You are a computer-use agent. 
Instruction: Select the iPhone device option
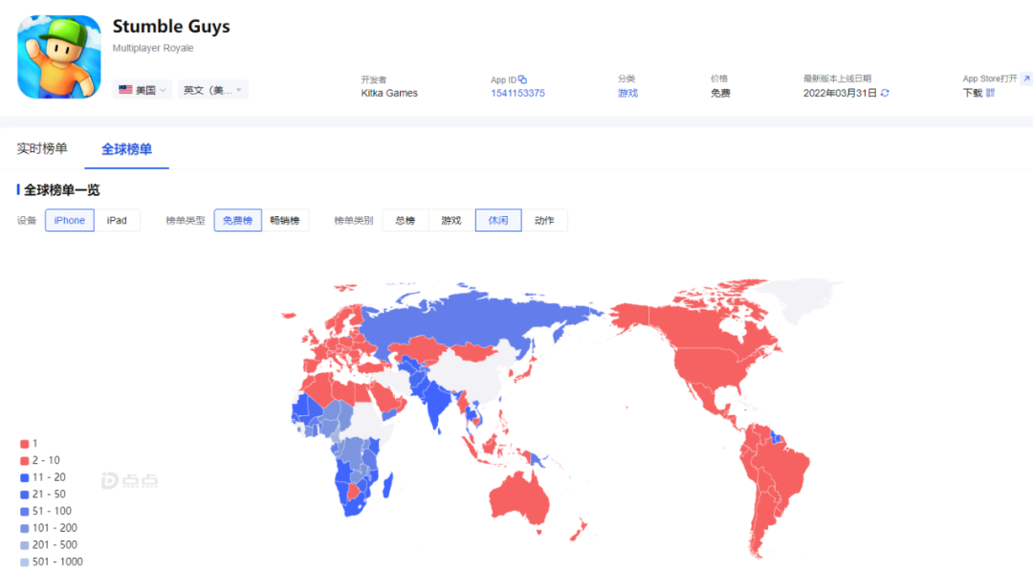pos(69,220)
